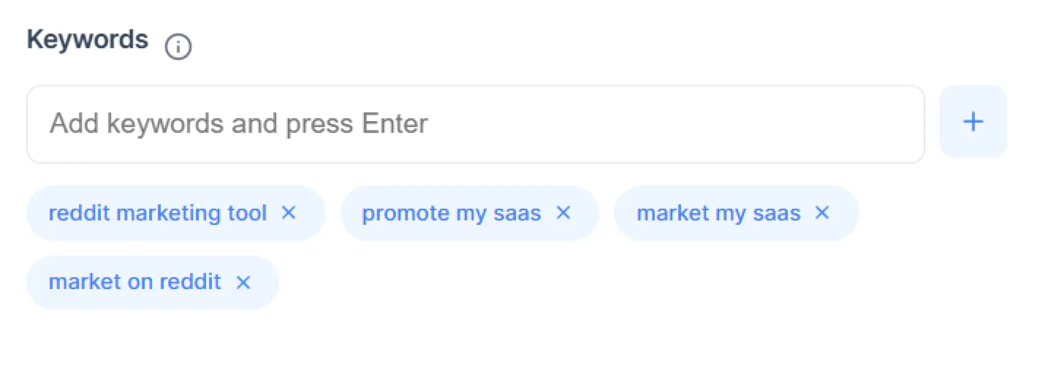Click the word 'tool' in 'reddit marketing tool'
The width and height of the screenshot is (1045, 381).
pos(247,213)
